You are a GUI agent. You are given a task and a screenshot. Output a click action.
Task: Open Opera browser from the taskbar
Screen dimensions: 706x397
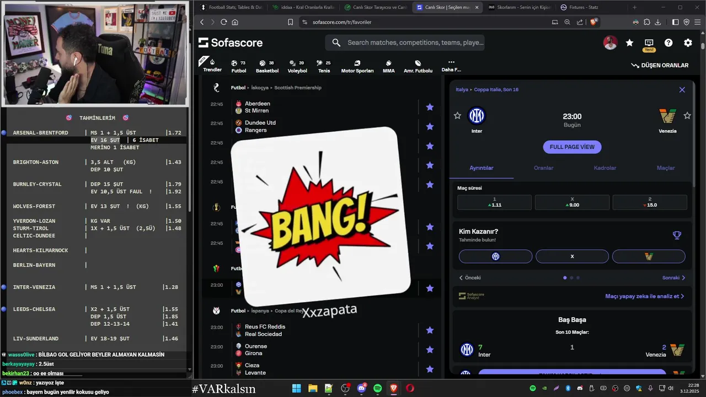(x=410, y=388)
